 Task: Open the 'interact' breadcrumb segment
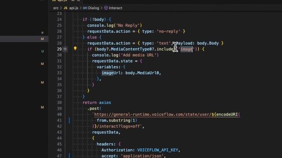pos(115,8)
